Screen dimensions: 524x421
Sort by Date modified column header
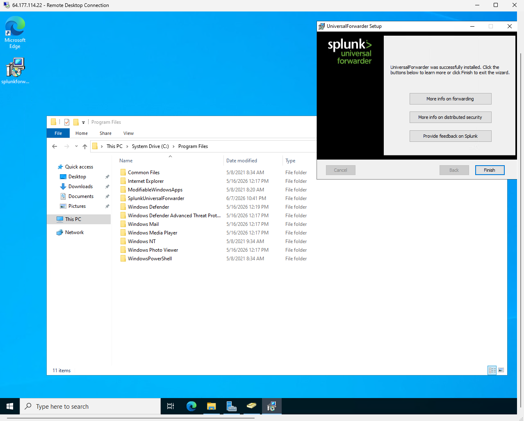pos(241,161)
